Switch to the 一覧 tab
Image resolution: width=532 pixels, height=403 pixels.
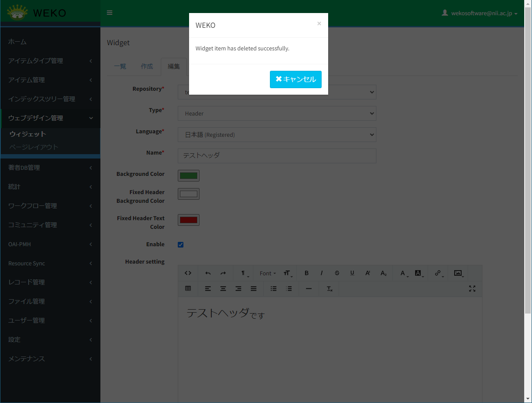point(120,66)
